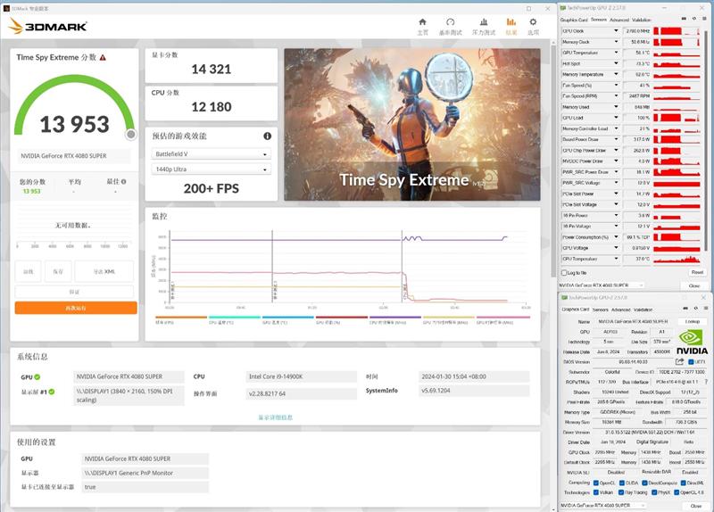Click the refresh icon in GPU-Z Graphics Card window

click(x=696, y=309)
